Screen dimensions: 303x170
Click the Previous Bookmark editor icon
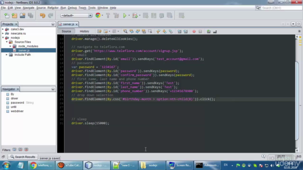pyautogui.click(x=158, y=32)
